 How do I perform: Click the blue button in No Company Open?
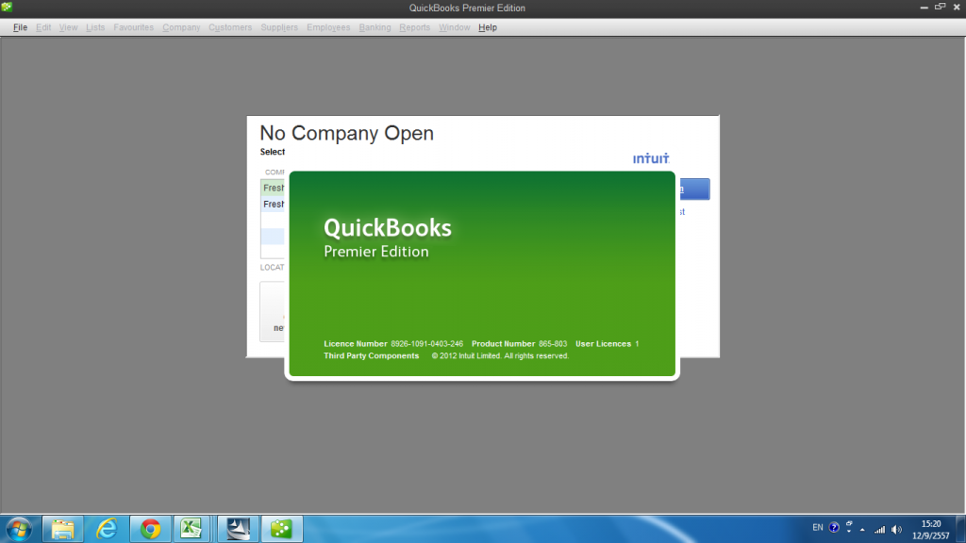[x=695, y=189]
